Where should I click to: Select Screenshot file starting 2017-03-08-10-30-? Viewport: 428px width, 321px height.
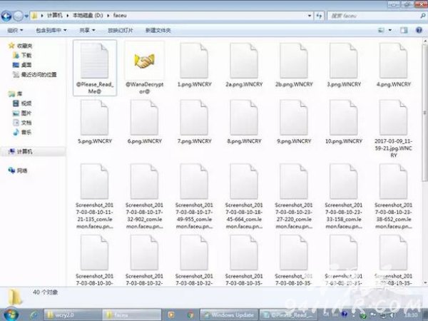[95, 260]
